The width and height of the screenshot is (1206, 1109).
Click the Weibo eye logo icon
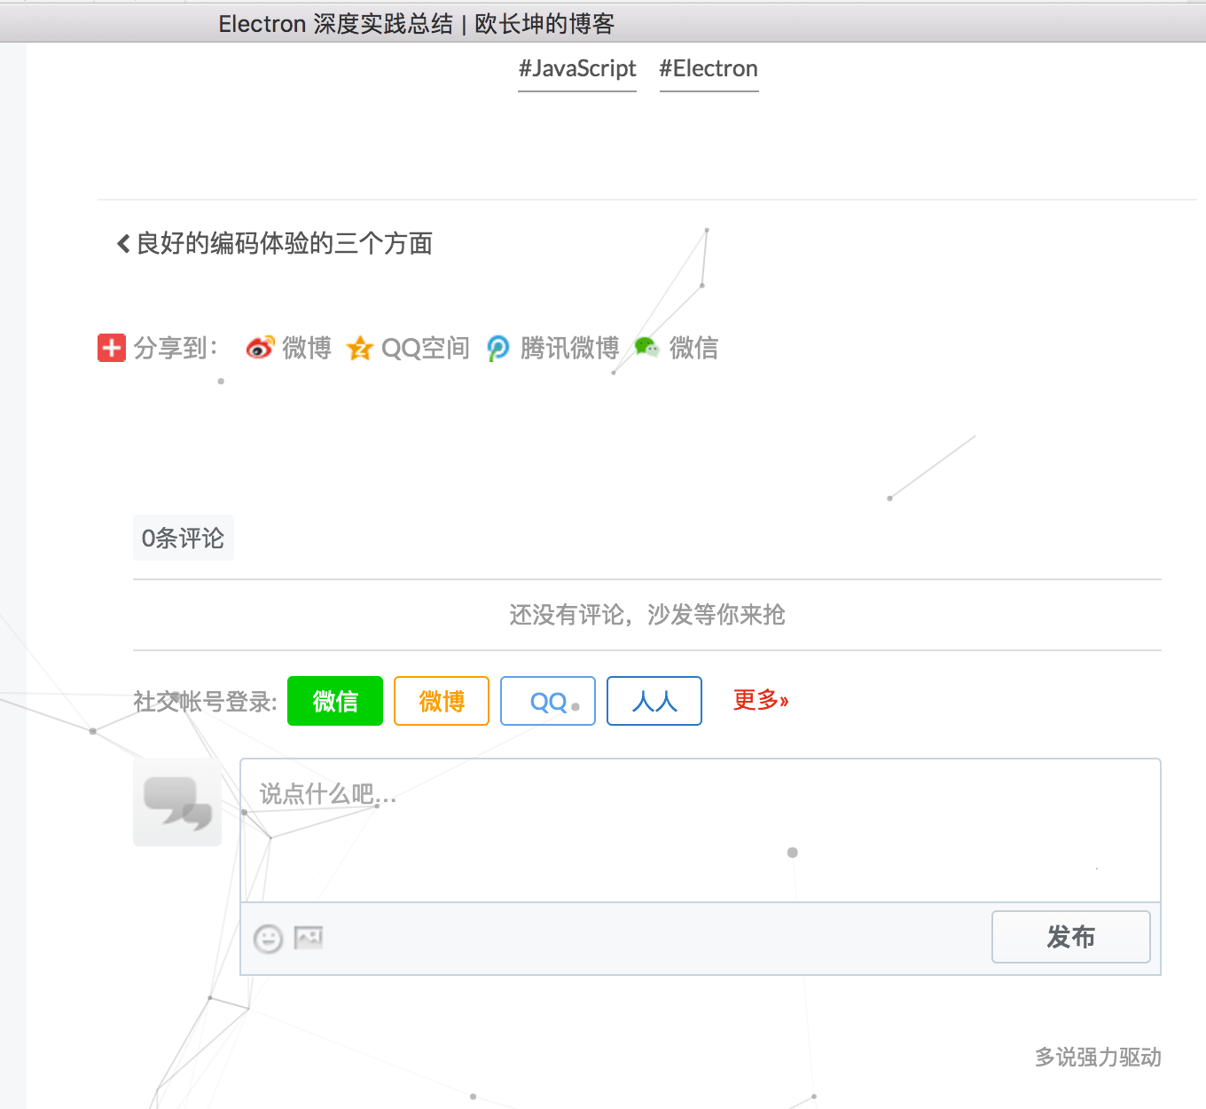(260, 348)
